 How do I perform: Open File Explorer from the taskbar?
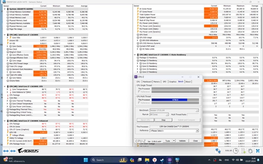pyautogui.click(x=147, y=160)
